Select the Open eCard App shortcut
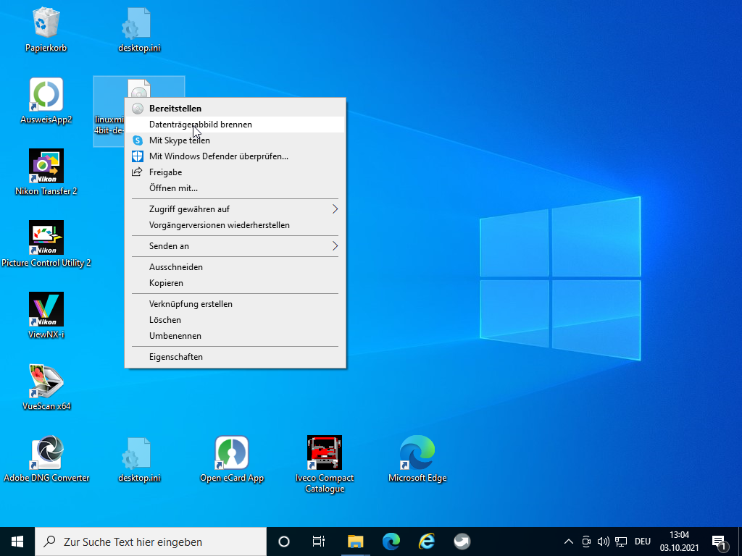742x556 pixels. tap(232, 453)
